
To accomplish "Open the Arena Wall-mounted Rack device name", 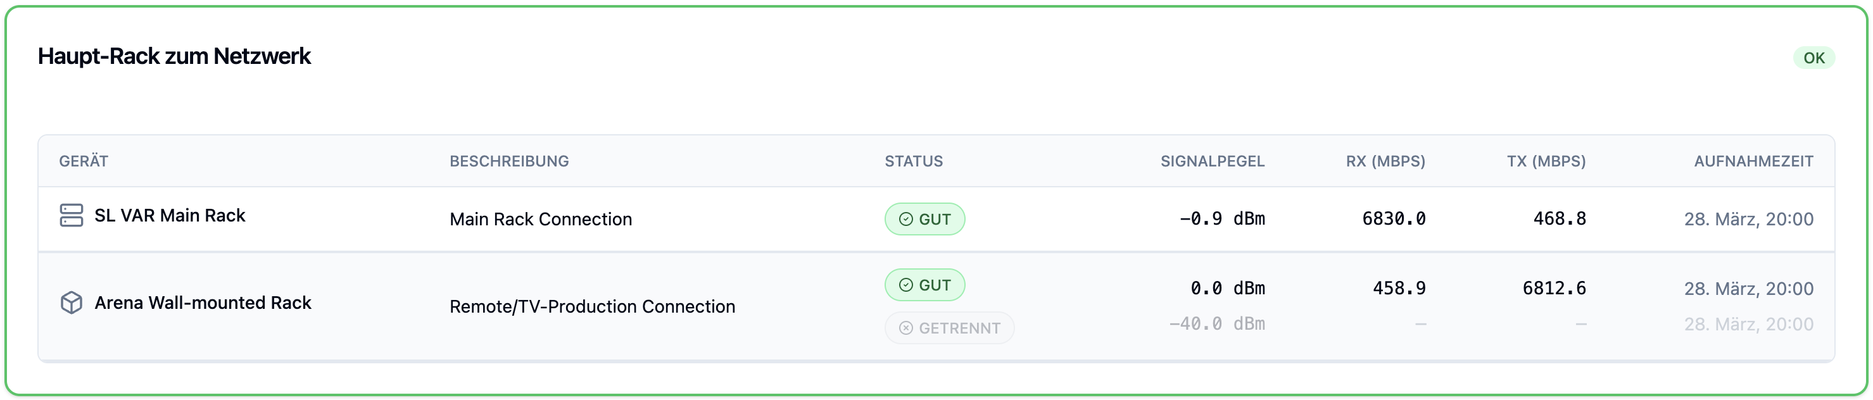I will pyautogui.click(x=203, y=303).
